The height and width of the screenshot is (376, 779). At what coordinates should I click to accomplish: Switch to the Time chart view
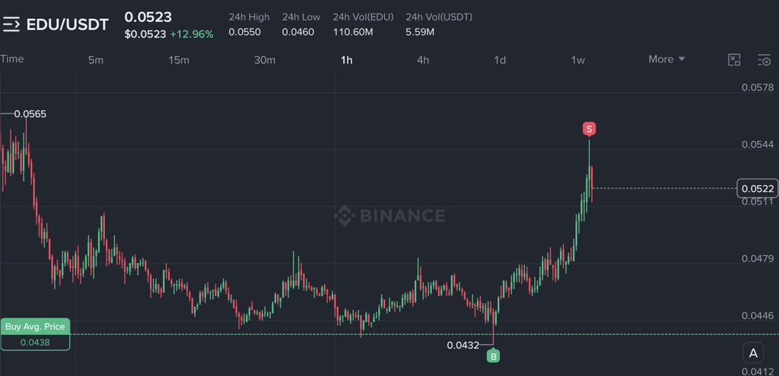point(12,59)
